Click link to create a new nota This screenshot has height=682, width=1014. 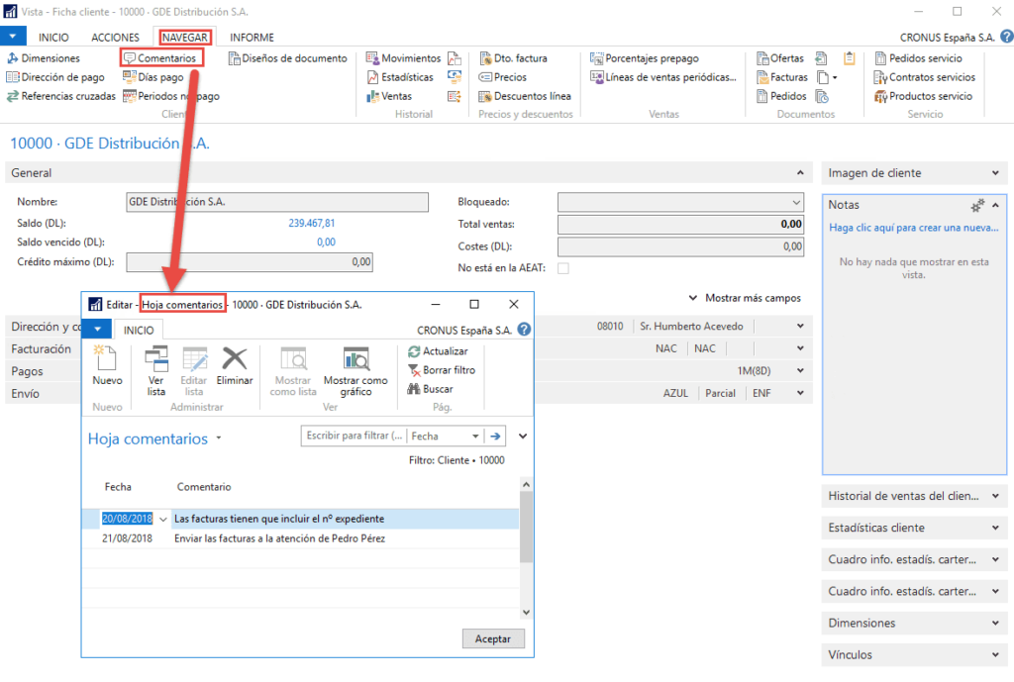(913, 230)
